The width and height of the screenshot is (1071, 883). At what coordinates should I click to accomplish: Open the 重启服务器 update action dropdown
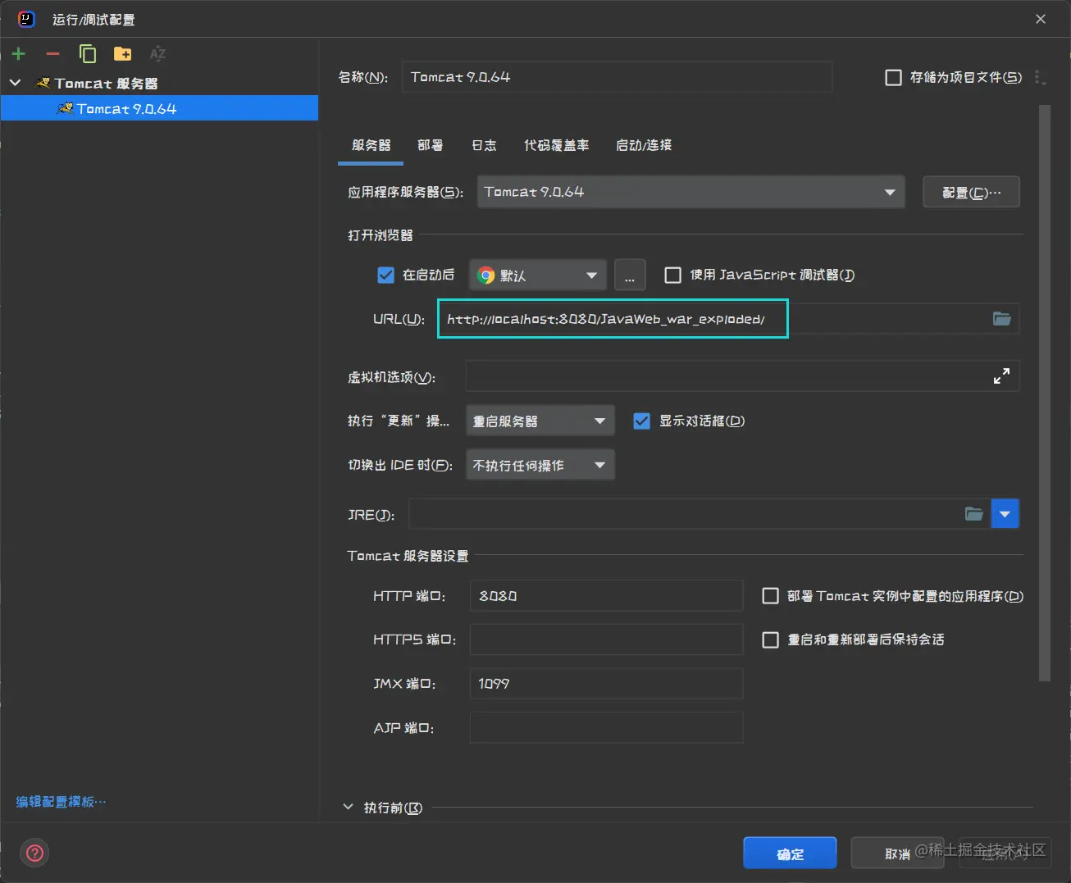point(540,421)
